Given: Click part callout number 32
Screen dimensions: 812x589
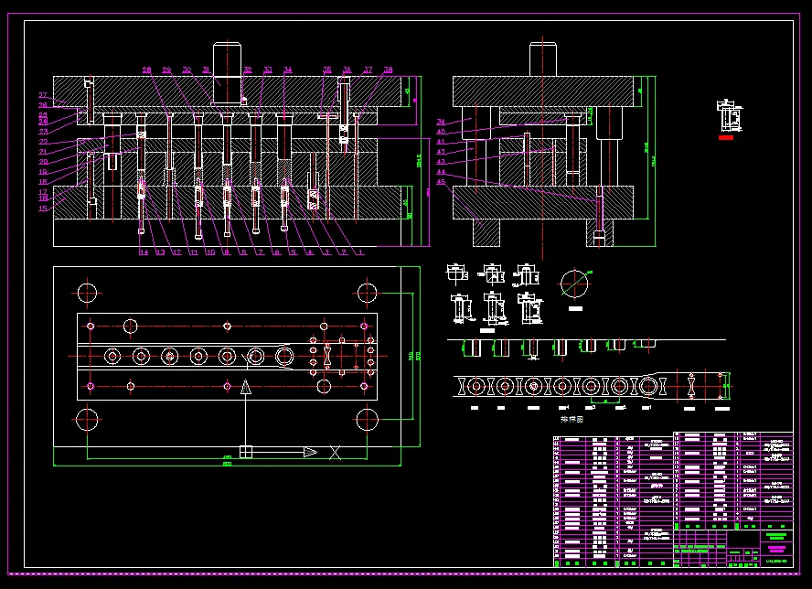Looking at the screenshot, I should 248,70.
